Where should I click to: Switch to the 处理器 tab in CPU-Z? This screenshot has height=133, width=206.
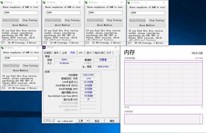(47, 53)
